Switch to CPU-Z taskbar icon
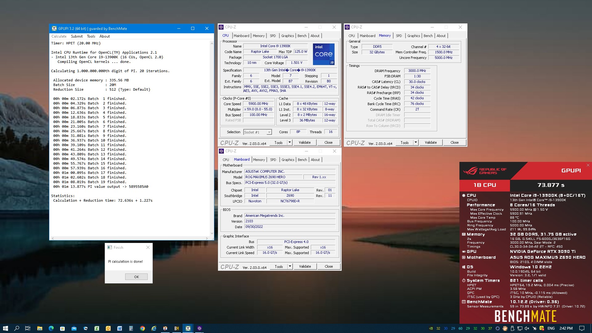The image size is (592, 333). point(199,328)
